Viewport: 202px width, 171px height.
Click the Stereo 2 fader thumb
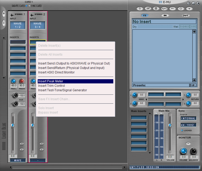point(33,126)
